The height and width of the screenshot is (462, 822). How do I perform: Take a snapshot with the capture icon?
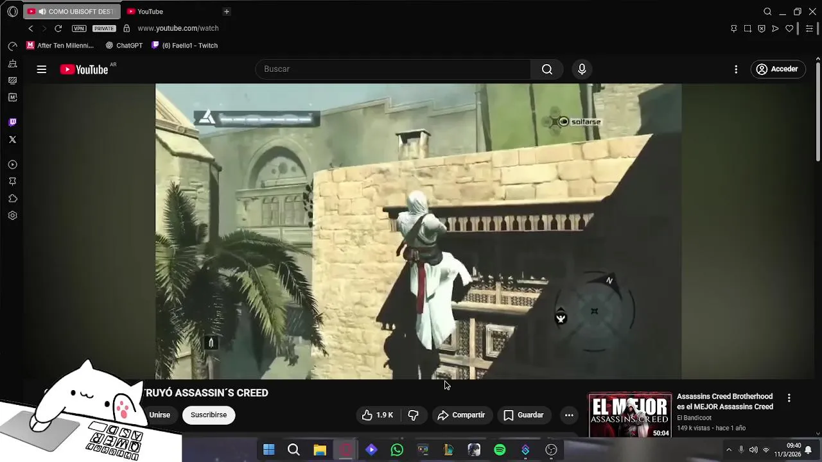748,28
